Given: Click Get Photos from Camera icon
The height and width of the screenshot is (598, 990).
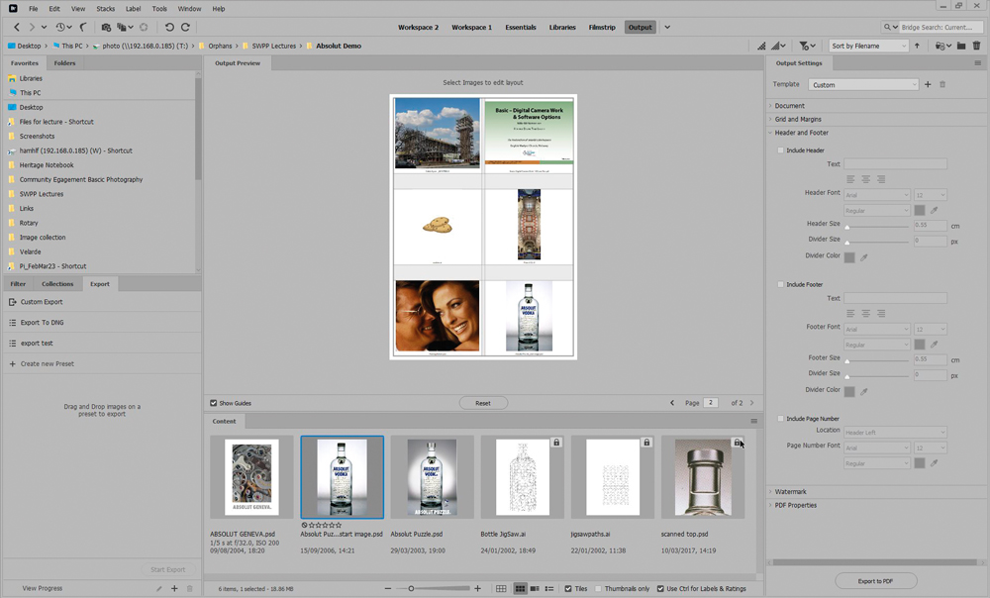Looking at the screenshot, I should [x=106, y=27].
